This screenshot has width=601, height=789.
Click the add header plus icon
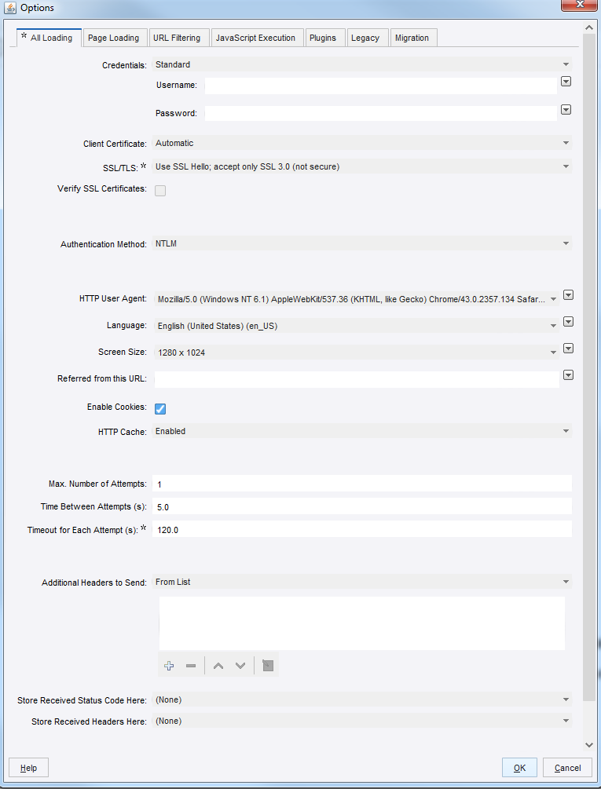pos(169,666)
